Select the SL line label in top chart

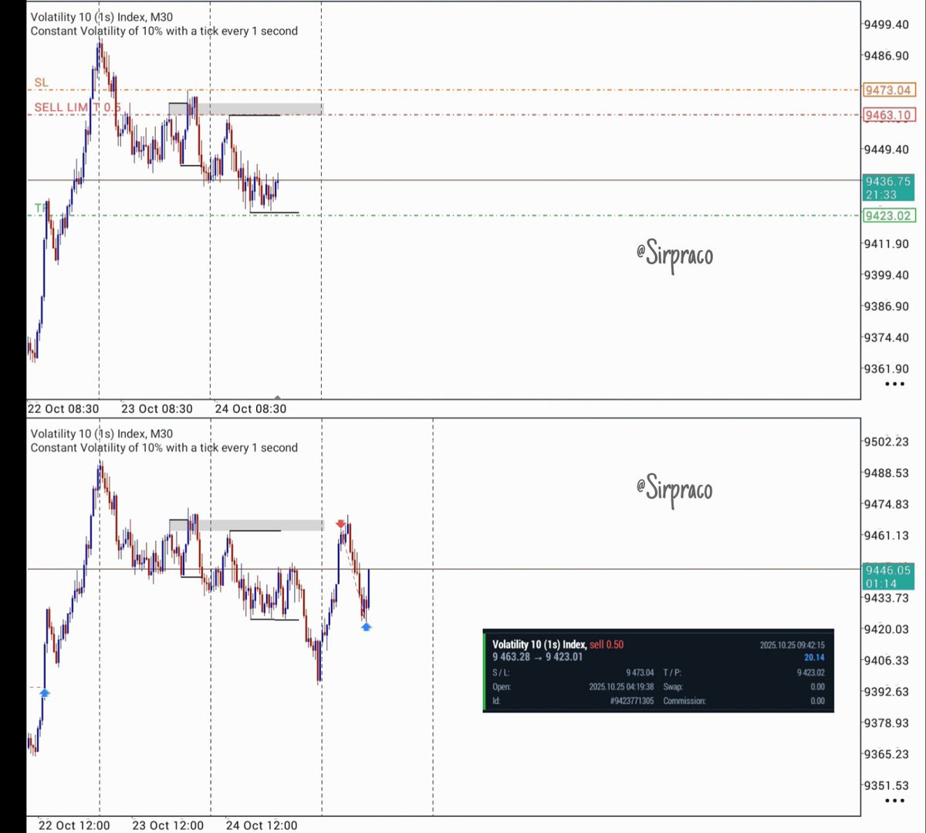pyautogui.click(x=41, y=82)
